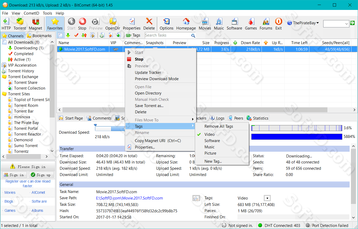This screenshot has height=229, width=358.
Task: Open the Torrent toolbar button
Action: coord(20,24)
